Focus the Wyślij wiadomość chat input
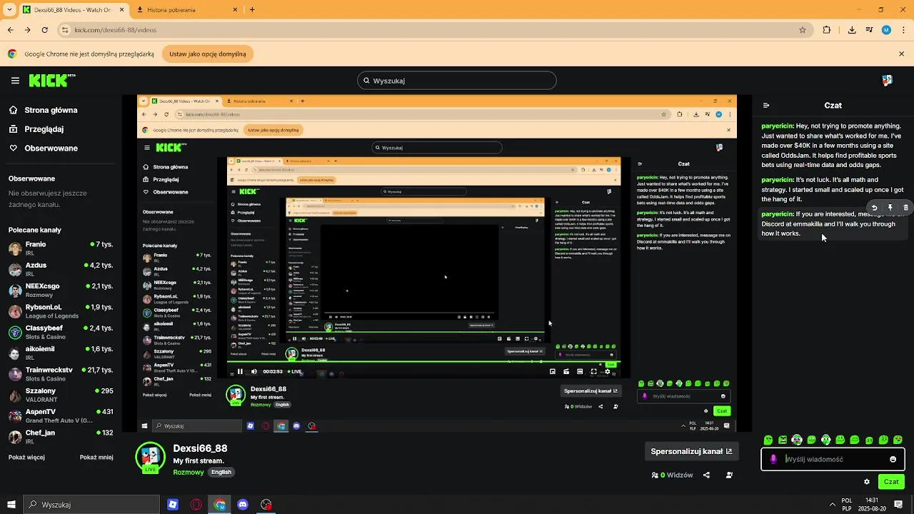Viewport: 914px width, 514px height. tap(834, 459)
